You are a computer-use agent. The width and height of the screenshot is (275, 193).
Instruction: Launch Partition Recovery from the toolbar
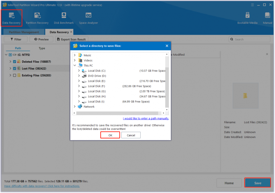coord(37,18)
